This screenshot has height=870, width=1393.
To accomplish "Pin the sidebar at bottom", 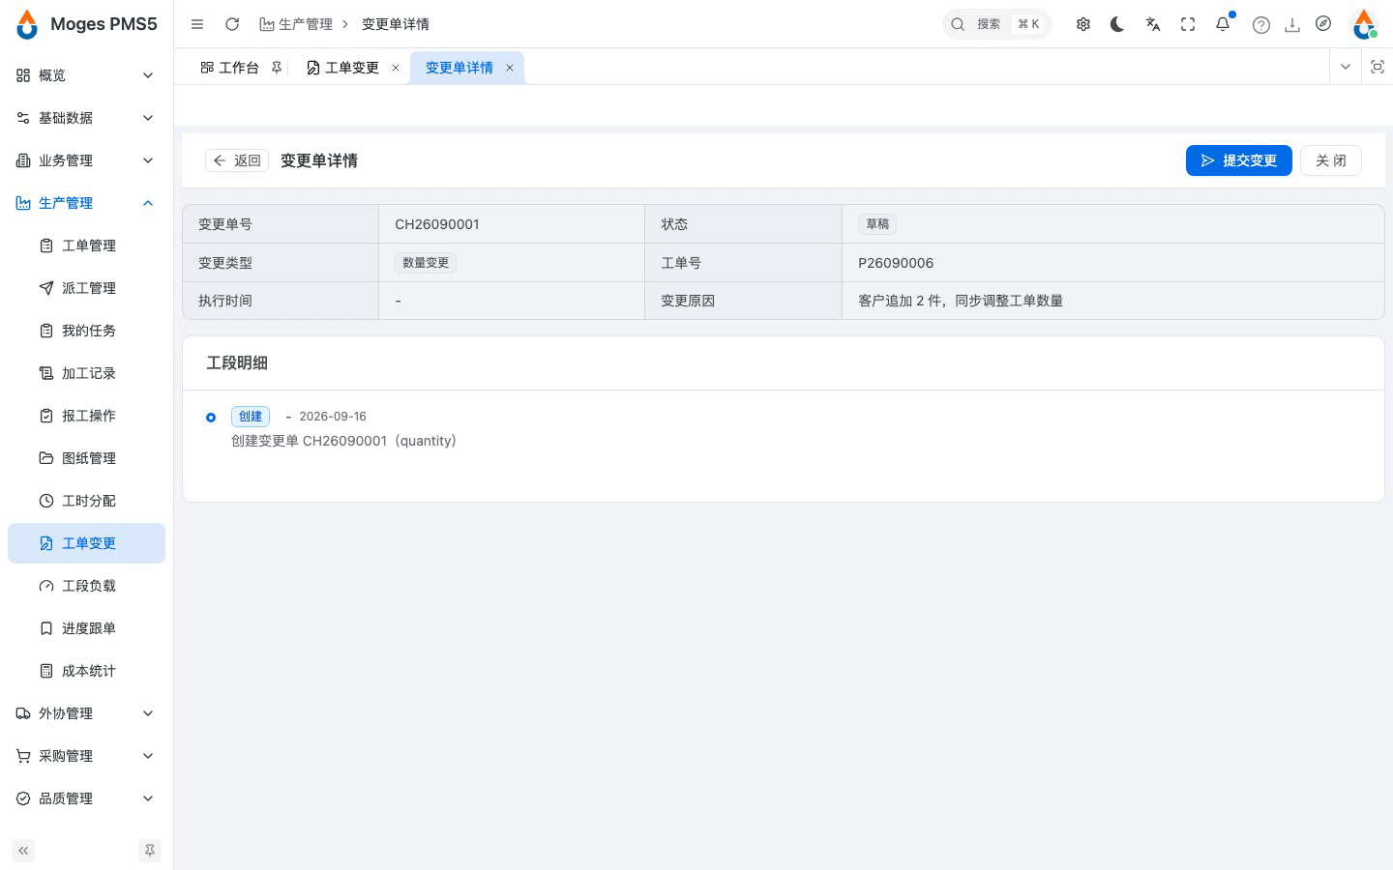I will (150, 851).
